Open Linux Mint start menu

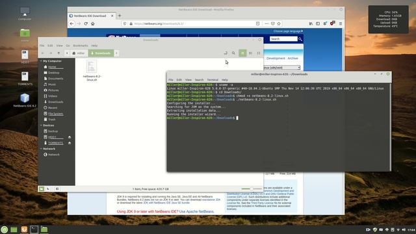point(5,229)
